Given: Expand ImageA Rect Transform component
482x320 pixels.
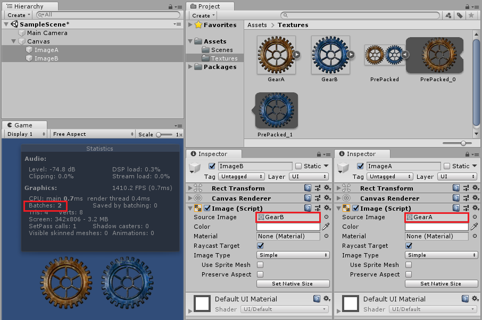Looking at the screenshot, I should point(338,187).
